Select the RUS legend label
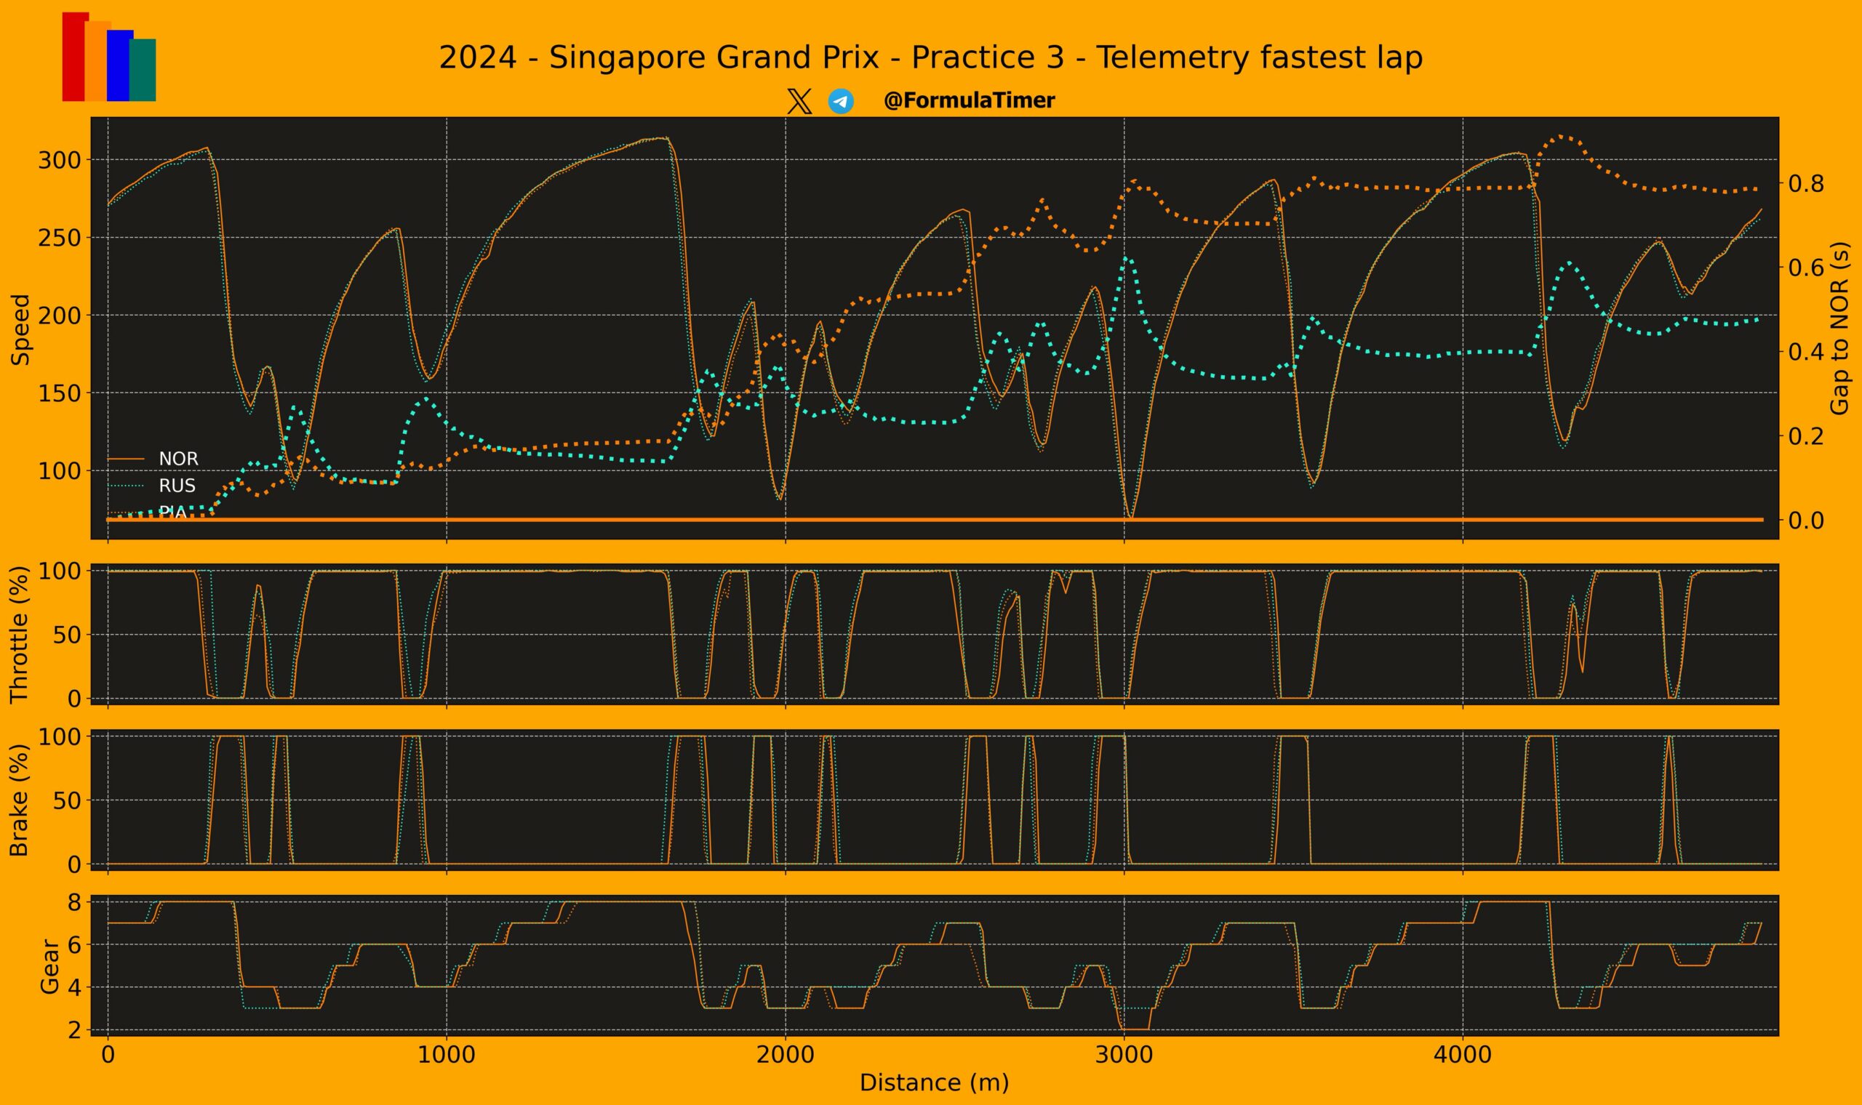 pyautogui.click(x=177, y=486)
